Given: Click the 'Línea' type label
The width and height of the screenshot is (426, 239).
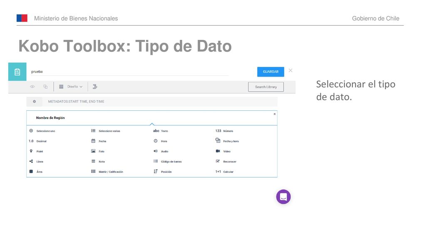Looking at the screenshot, I should [x=40, y=162].
